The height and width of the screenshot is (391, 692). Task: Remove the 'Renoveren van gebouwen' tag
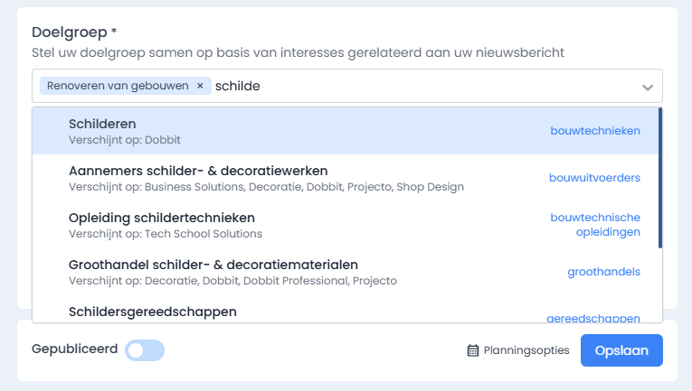(x=200, y=86)
